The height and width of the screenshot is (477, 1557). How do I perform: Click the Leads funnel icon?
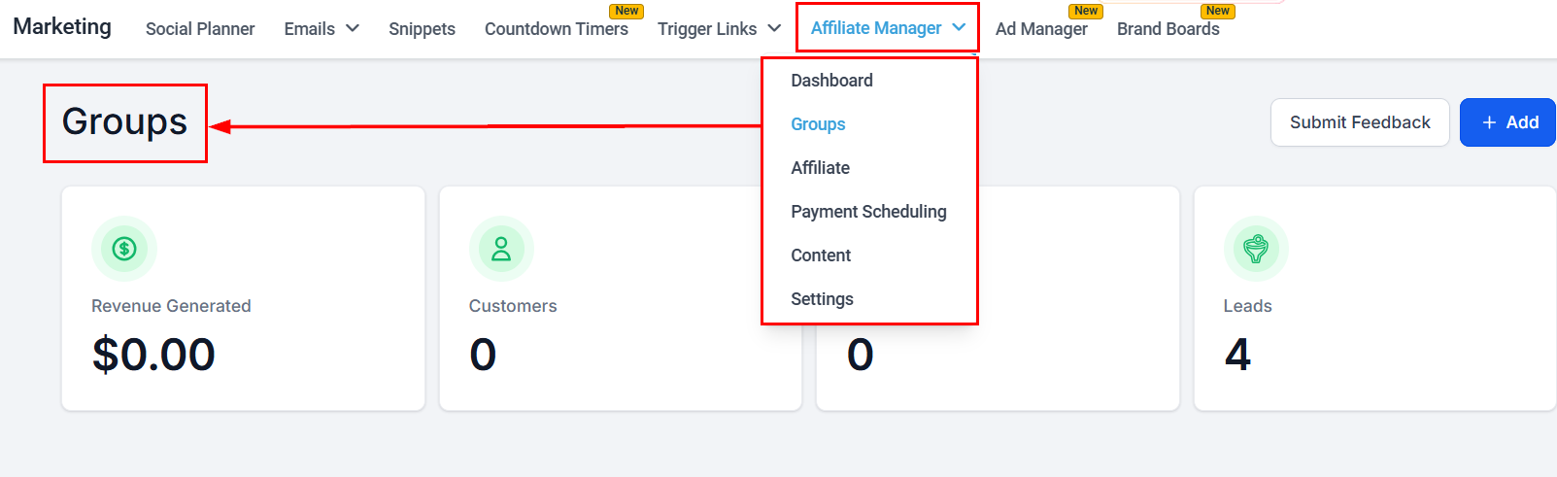point(1256,249)
